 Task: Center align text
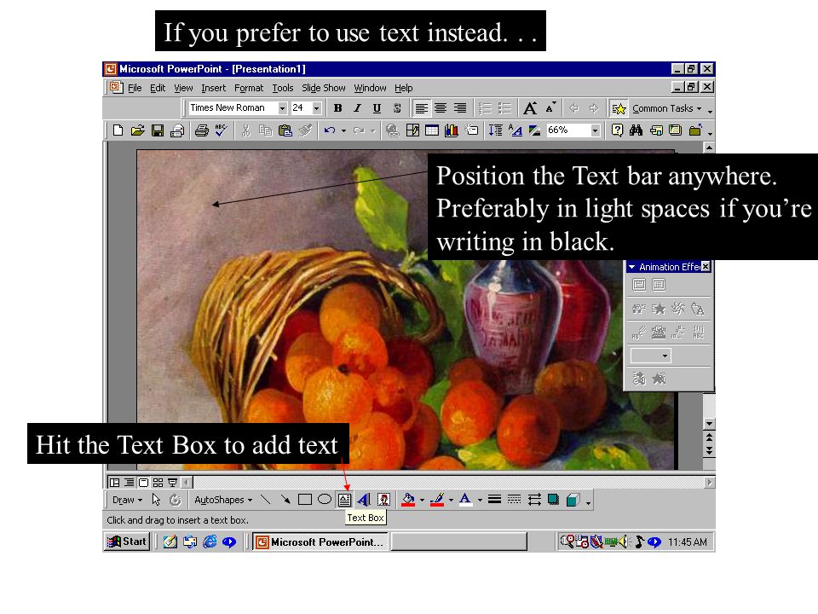pos(441,108)
